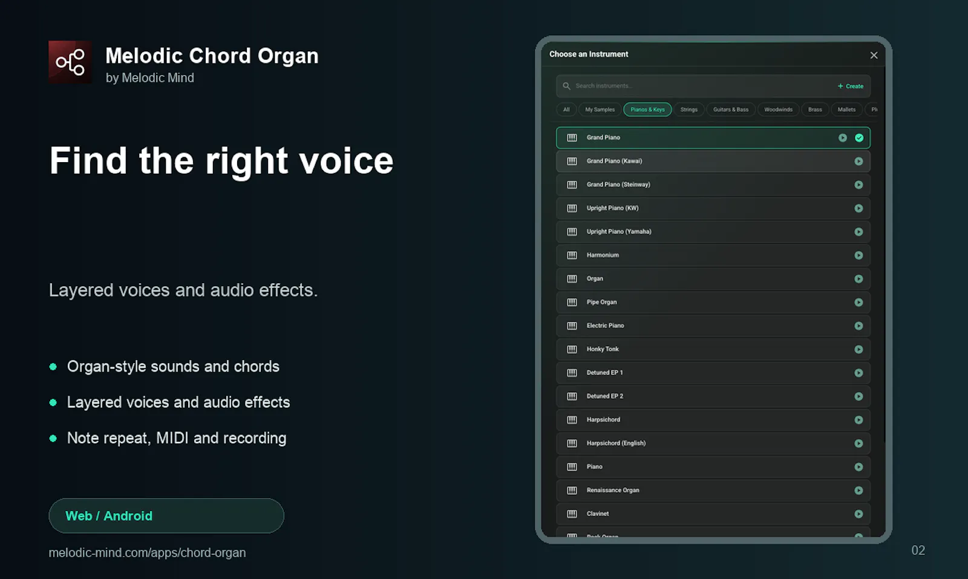Image resolution: width=968 pixels, height=579 pixels.
Task: Switch to Mallets category
Action: point(846,110)
